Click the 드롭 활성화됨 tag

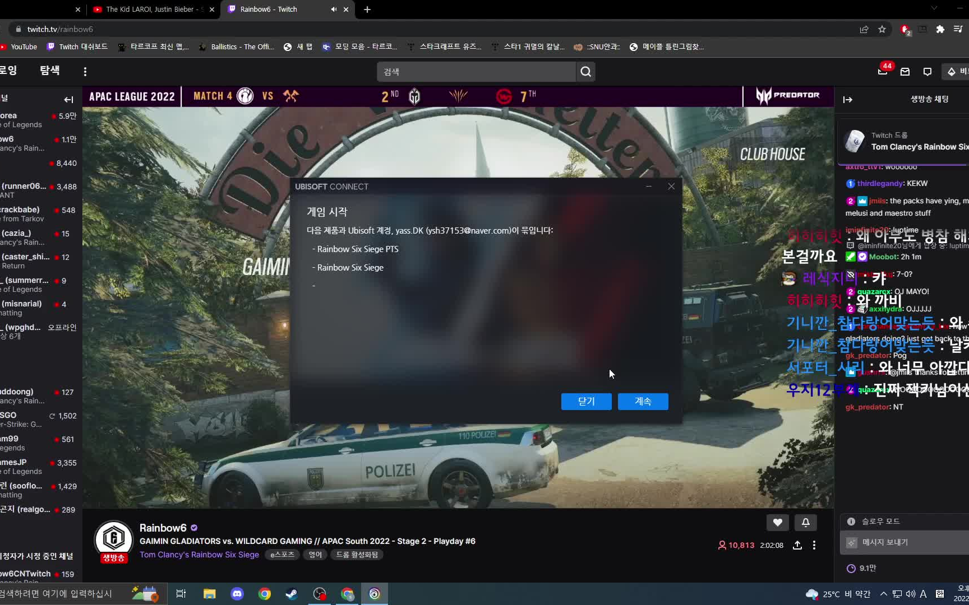357,555
